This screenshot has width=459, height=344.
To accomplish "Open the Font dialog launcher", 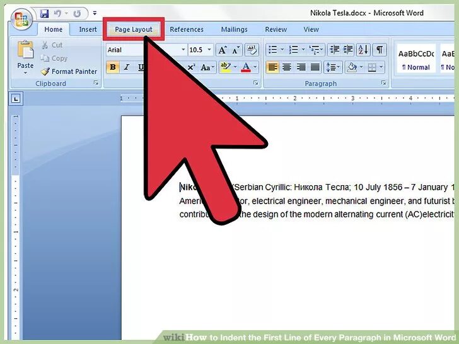I will tap(256, 83).
